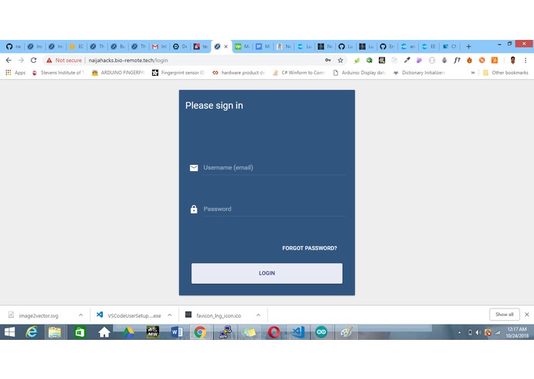Open the Chrome profile avatar
Image resolution: width=534 pixels, height=379 pixels.
(512, 60)
